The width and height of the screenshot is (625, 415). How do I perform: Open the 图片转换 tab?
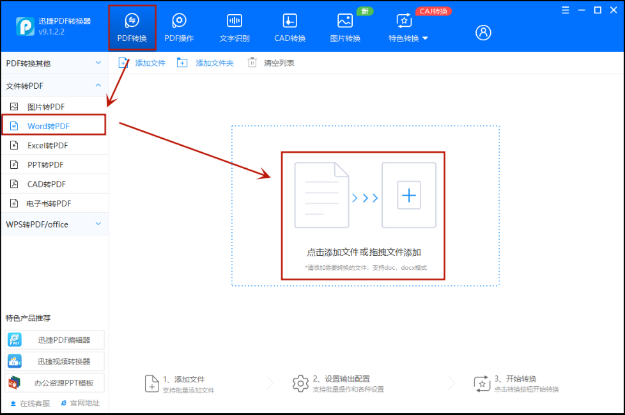345,28
